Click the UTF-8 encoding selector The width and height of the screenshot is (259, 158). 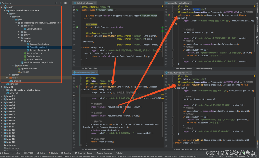(x=221, y=156)
